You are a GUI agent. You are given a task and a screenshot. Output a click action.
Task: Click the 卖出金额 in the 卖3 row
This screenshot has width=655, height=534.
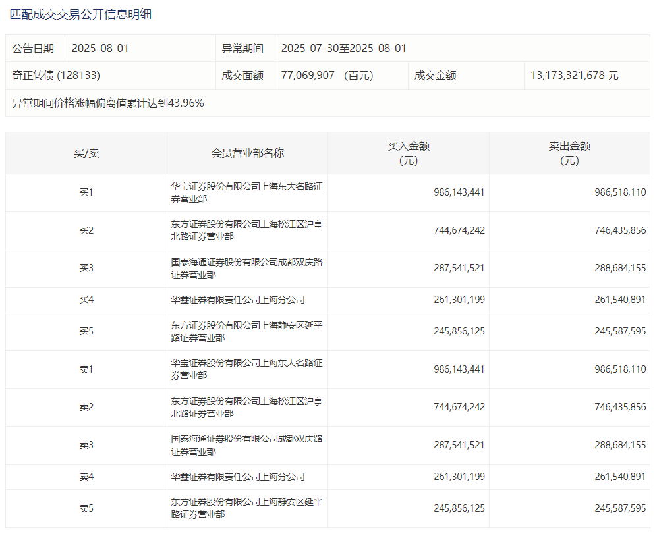point(620,445)
